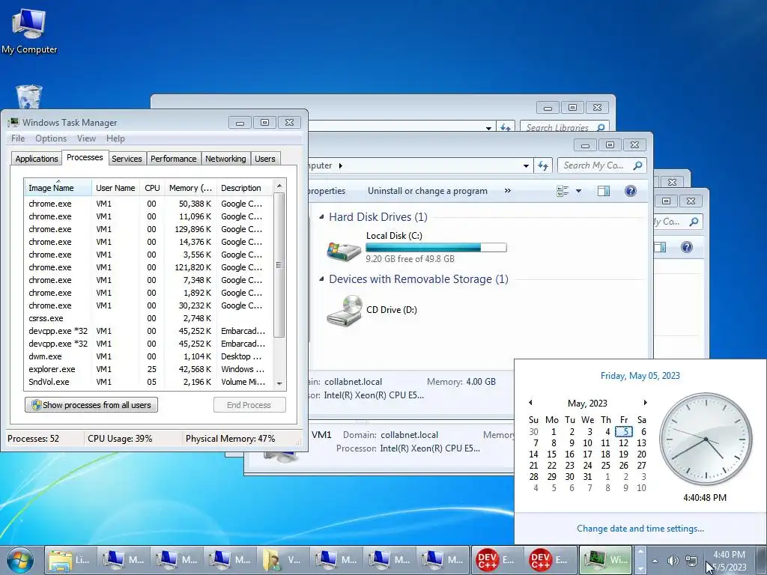Click the taskbar clock showing 4:40 PM
This screenshot has width=767, height=575.
[x=729, y=561]
